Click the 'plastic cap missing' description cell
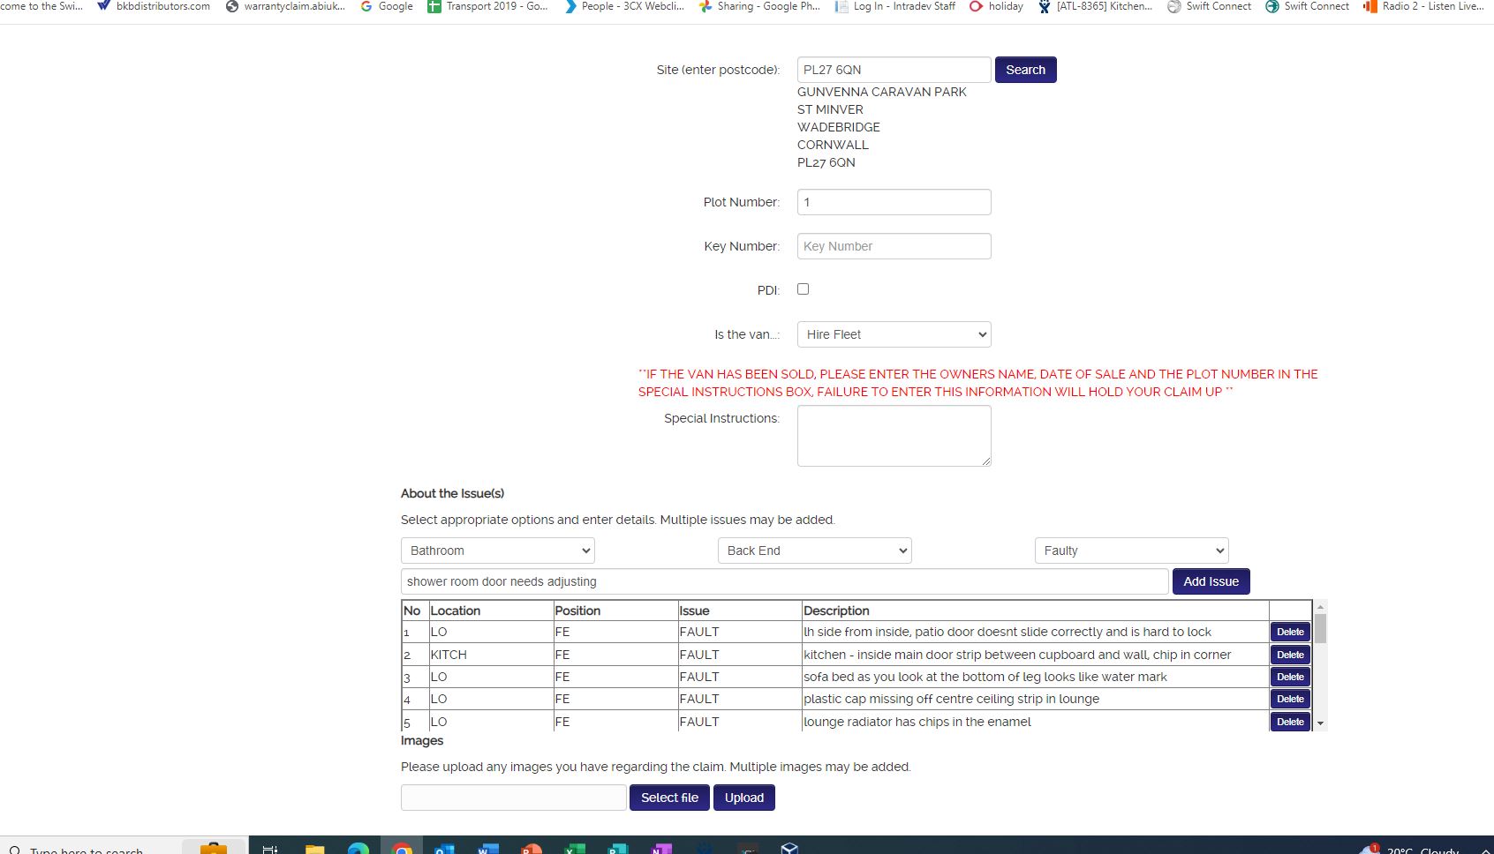 [1035, 699]
